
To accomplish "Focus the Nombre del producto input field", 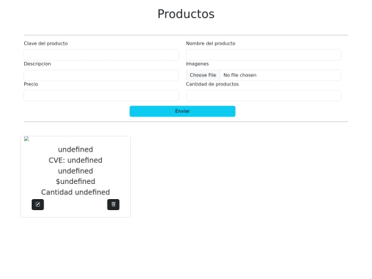I will coord(264,55).
